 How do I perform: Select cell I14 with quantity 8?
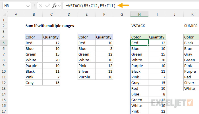point(157,94)
